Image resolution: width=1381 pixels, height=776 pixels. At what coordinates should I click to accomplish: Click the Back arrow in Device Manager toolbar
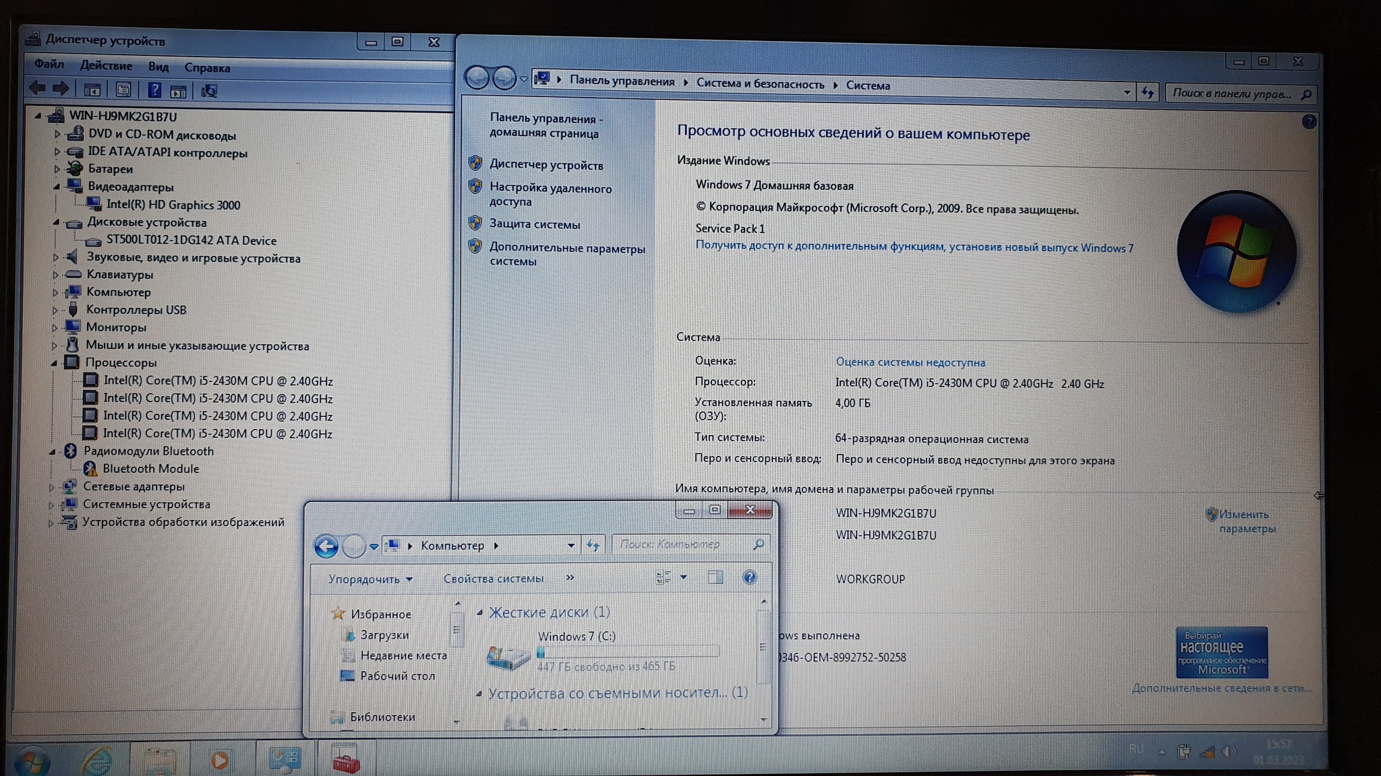point(38,88)
